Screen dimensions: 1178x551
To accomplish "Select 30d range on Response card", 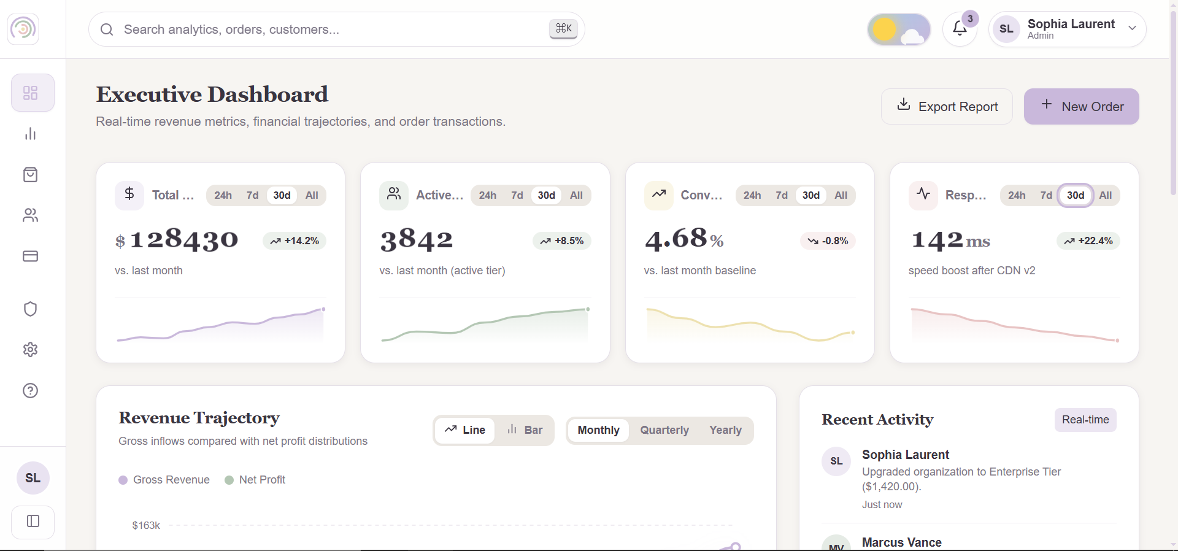I will [x=1076, y=195].
